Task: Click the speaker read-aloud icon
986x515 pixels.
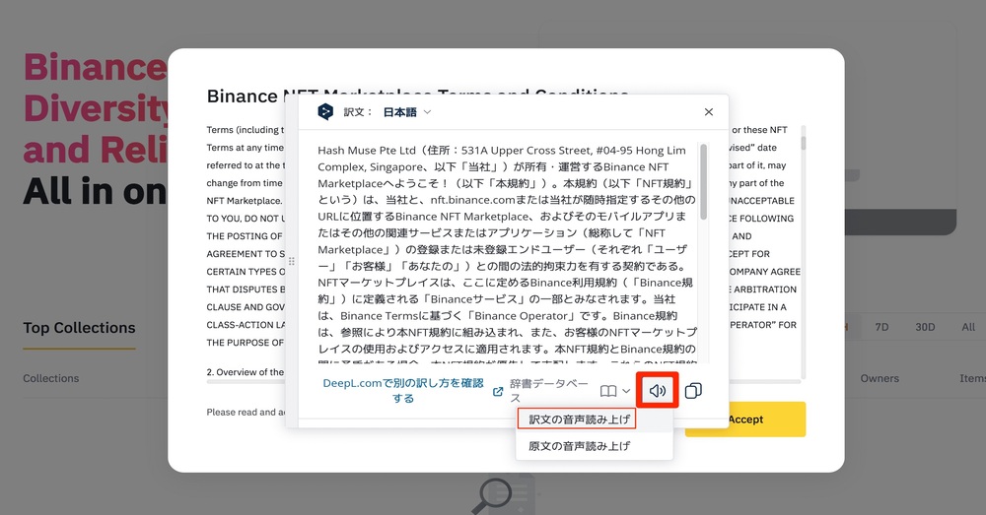Action: click(657, 391)
